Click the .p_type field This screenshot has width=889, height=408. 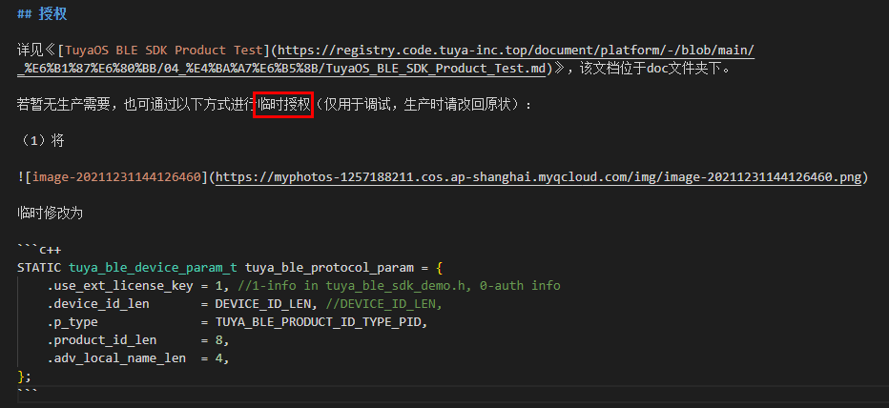tap(72, 322)
